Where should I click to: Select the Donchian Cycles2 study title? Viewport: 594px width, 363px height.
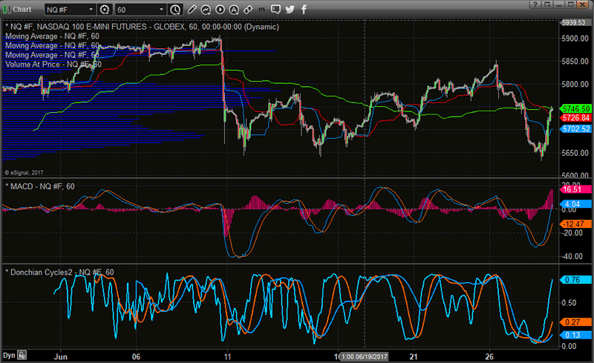(59, 271)
